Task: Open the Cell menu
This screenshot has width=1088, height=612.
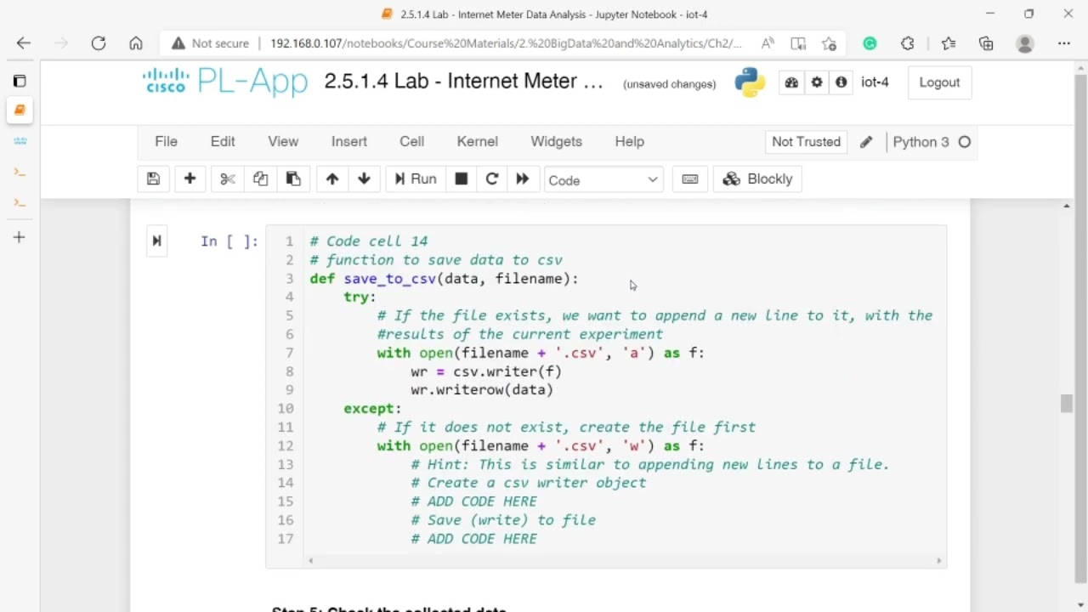Action: click(x=412, y=142)
